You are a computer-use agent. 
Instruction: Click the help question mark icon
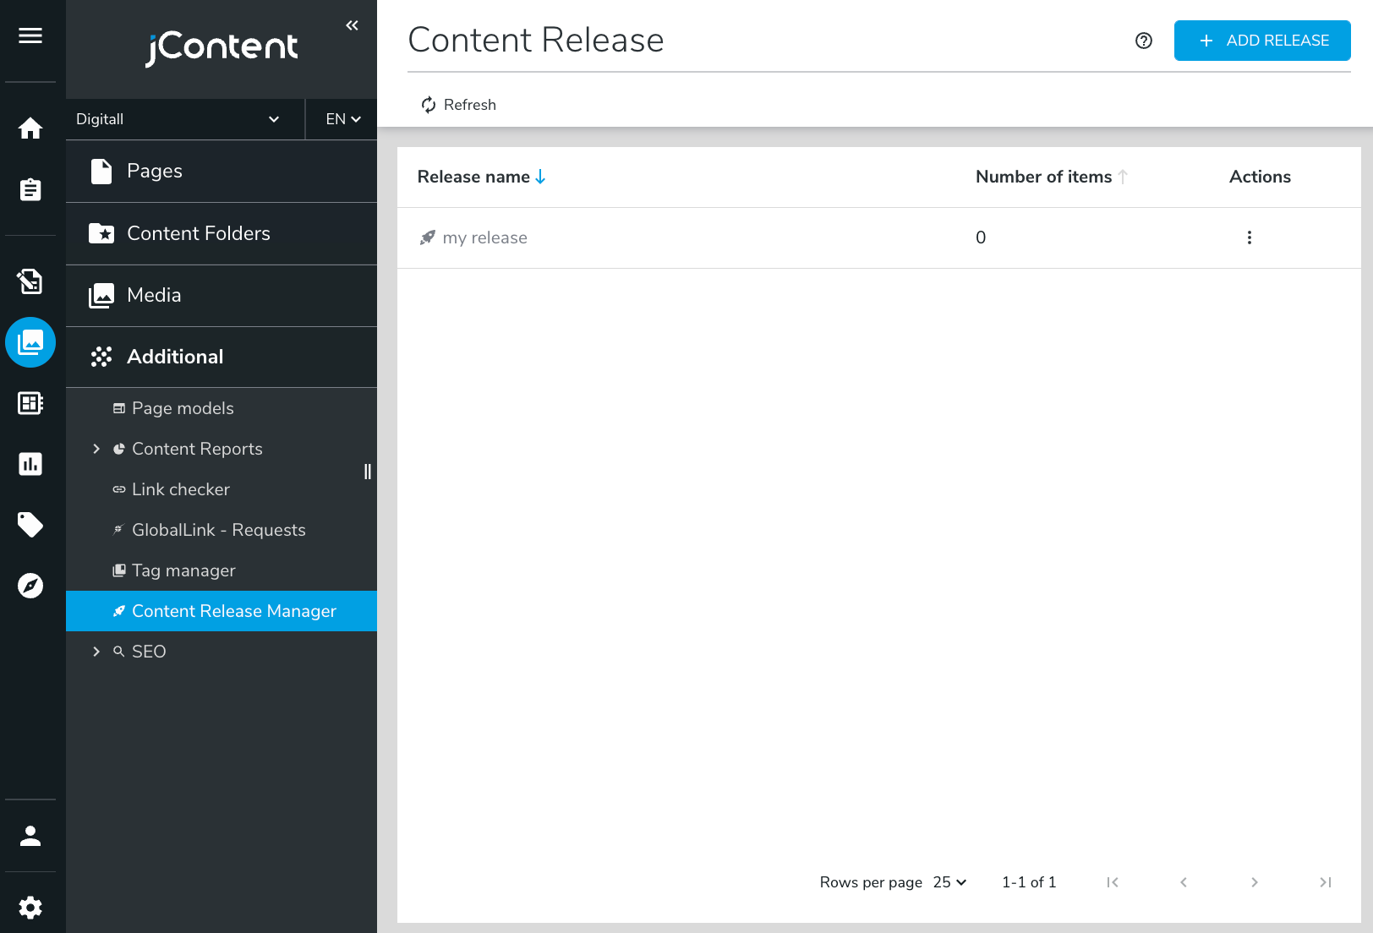click(x=1143, y=41)
